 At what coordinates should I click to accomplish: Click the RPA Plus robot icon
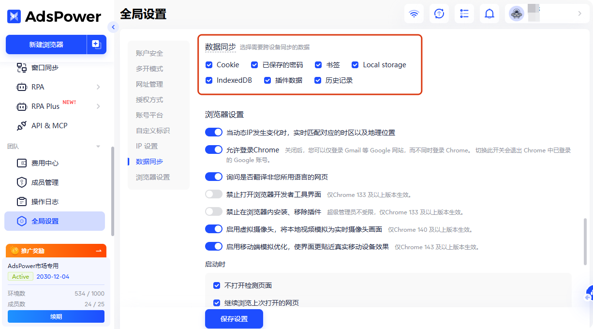pyautogui.click(x=22, y=106)
